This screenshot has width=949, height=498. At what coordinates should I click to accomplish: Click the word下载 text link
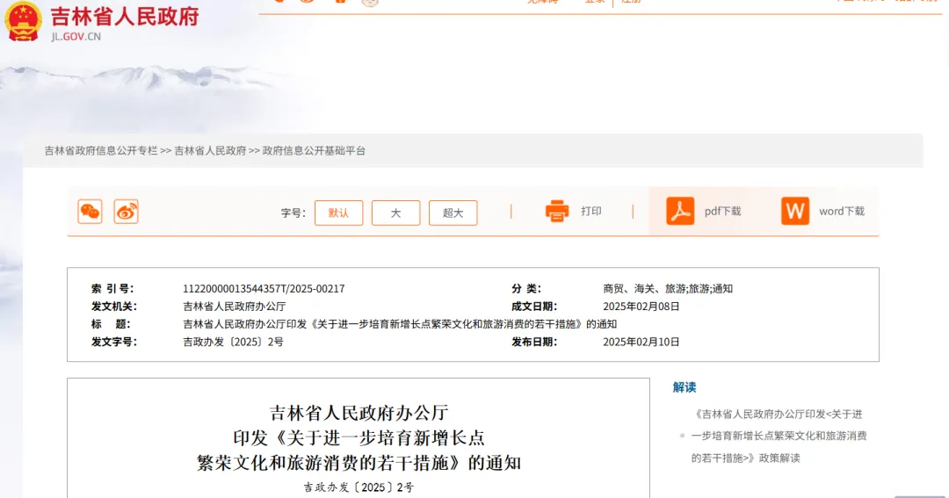tap(841, 212)
